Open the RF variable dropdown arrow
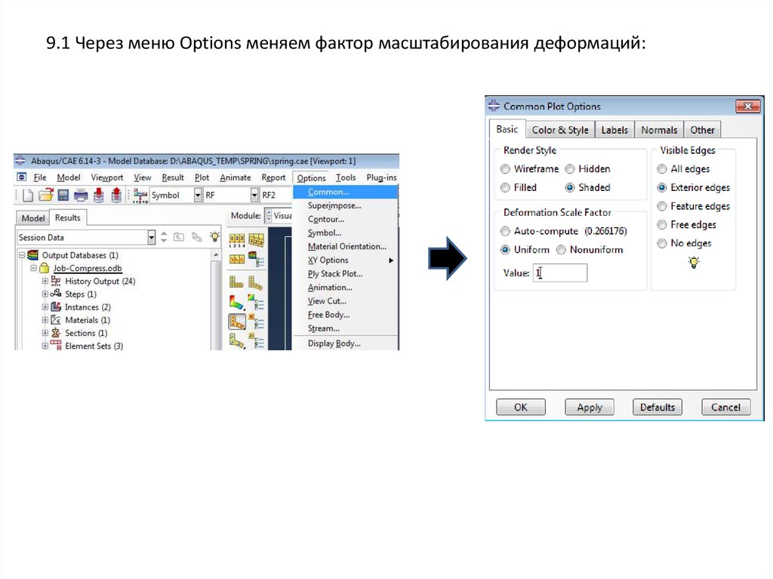773x579 pixels. (x=254, y=196)
